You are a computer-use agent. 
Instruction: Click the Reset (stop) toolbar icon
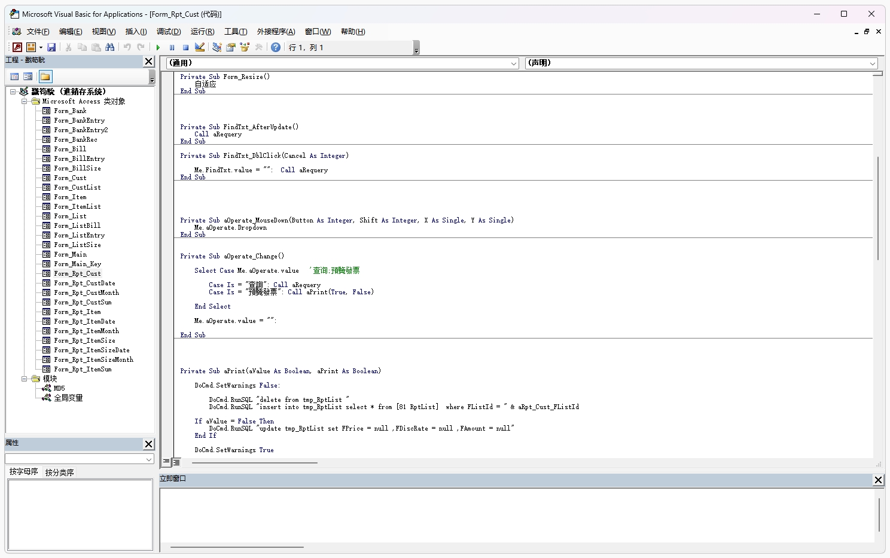click(x=185, y=47)
